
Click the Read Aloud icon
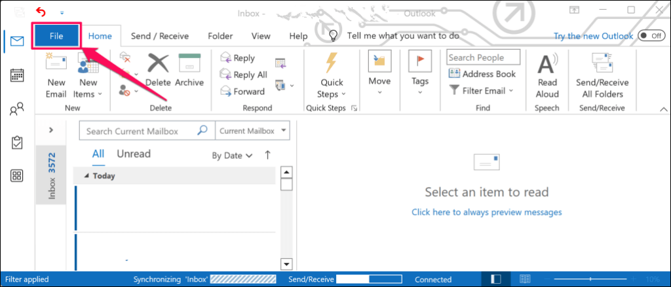pyautogui.click(x=547, y=65)
